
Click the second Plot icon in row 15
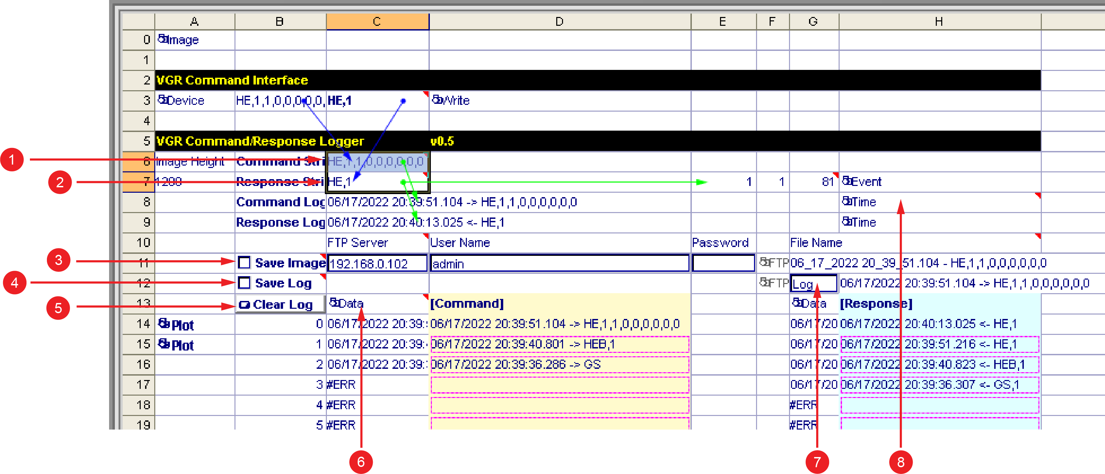(x=164, y=344)
